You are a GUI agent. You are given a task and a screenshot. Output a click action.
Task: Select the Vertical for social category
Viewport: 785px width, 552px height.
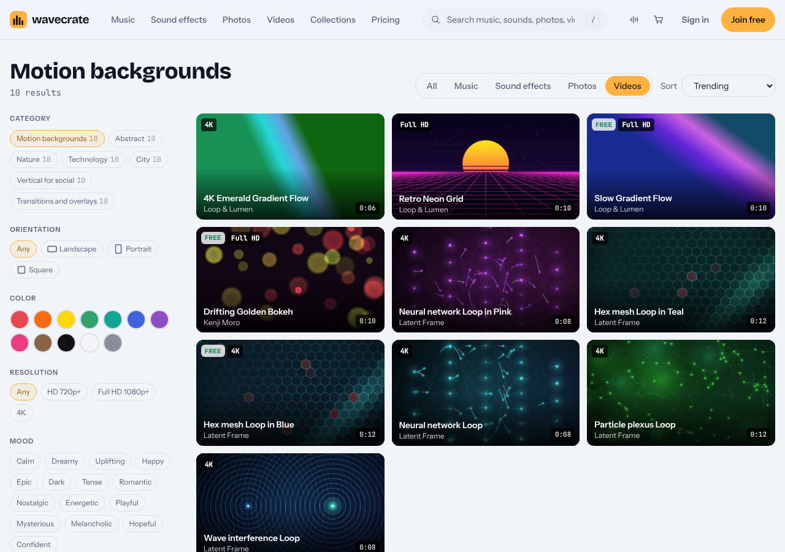click(x=51, y=180)
